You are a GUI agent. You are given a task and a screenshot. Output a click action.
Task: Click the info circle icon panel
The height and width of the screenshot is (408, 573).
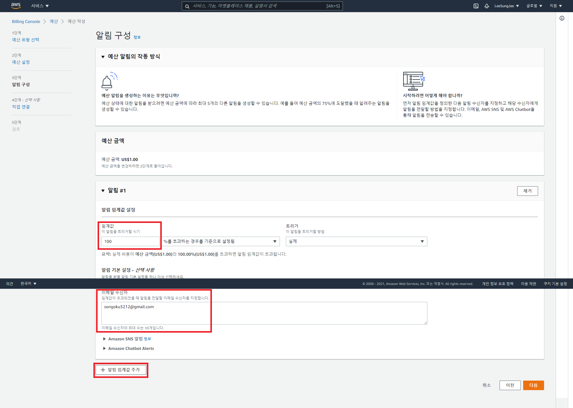point(562,18)
